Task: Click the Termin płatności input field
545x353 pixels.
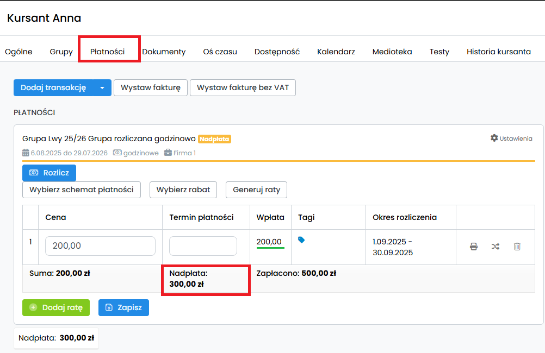Action: click(203, 246)
